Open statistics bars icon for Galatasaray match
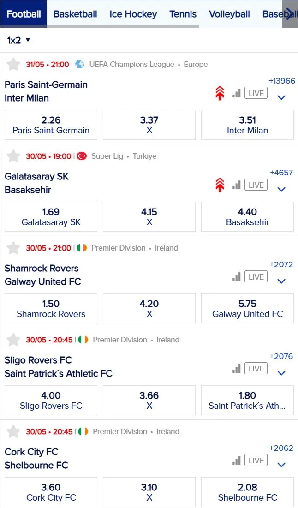 pos(237,185)
